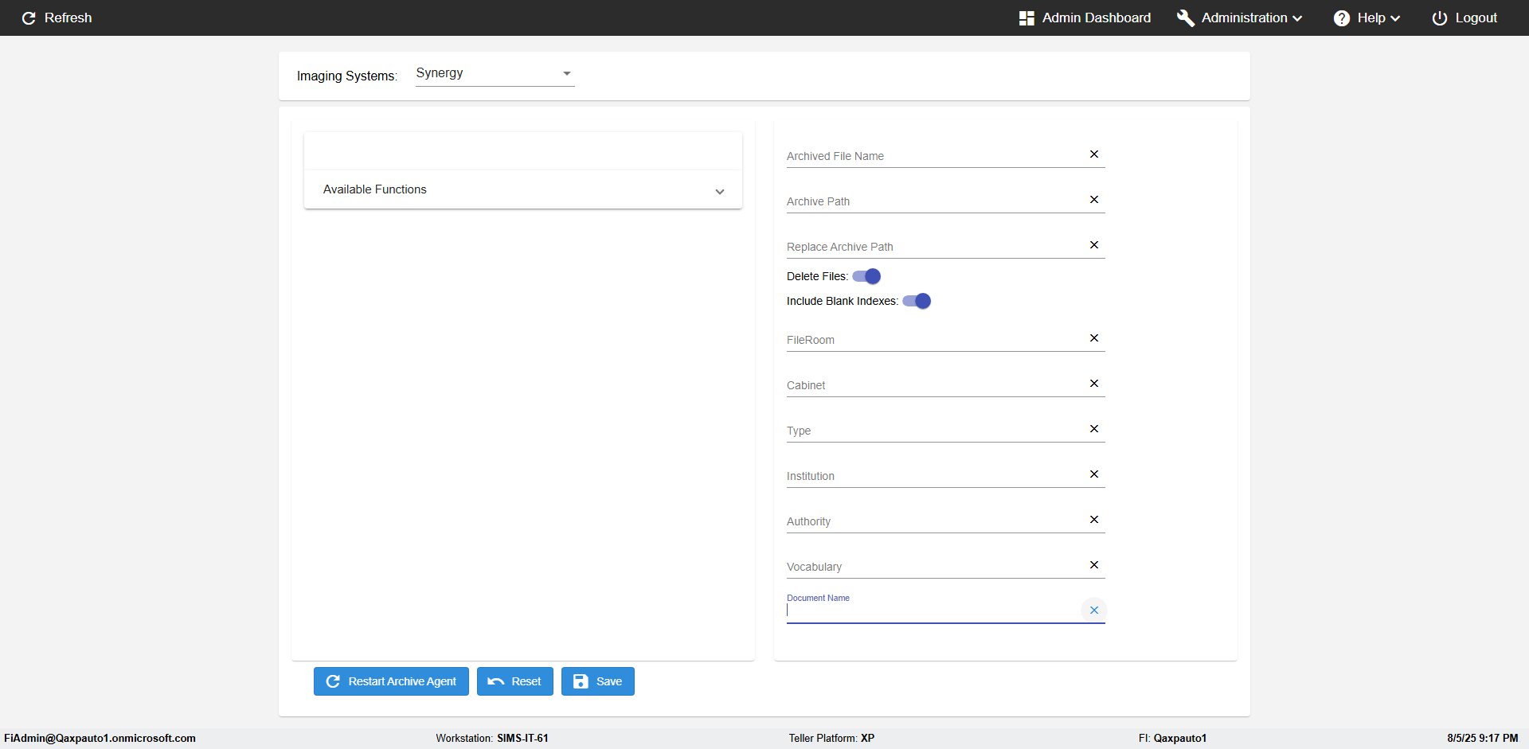Clear the Document Name field
Viewport: 1529px width, 749px height.
[1094, 611]
